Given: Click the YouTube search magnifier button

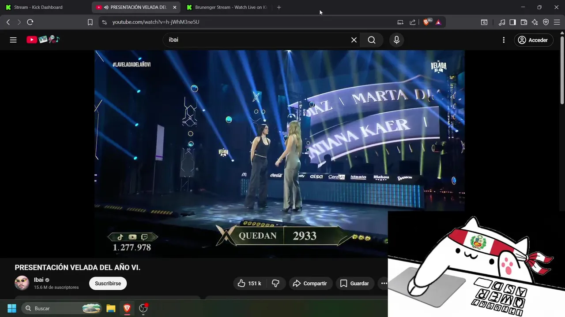Looking at the screenshot, I should pyautogui.click(x=372, y=40).
